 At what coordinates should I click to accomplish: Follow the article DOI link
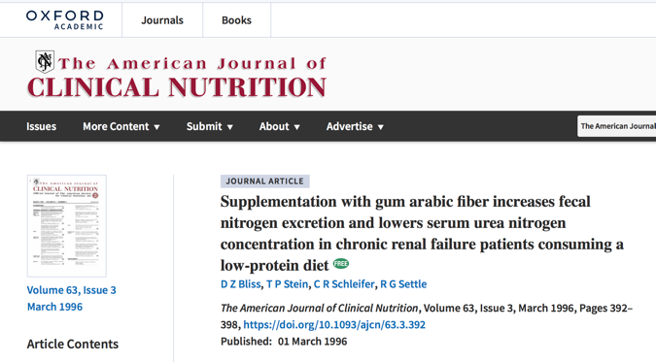pos(334,325)
